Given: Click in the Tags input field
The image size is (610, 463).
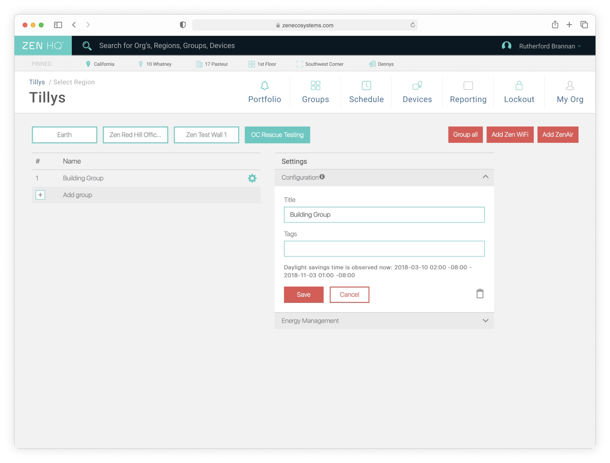Looking at the screenshot, I should [384, 249].
